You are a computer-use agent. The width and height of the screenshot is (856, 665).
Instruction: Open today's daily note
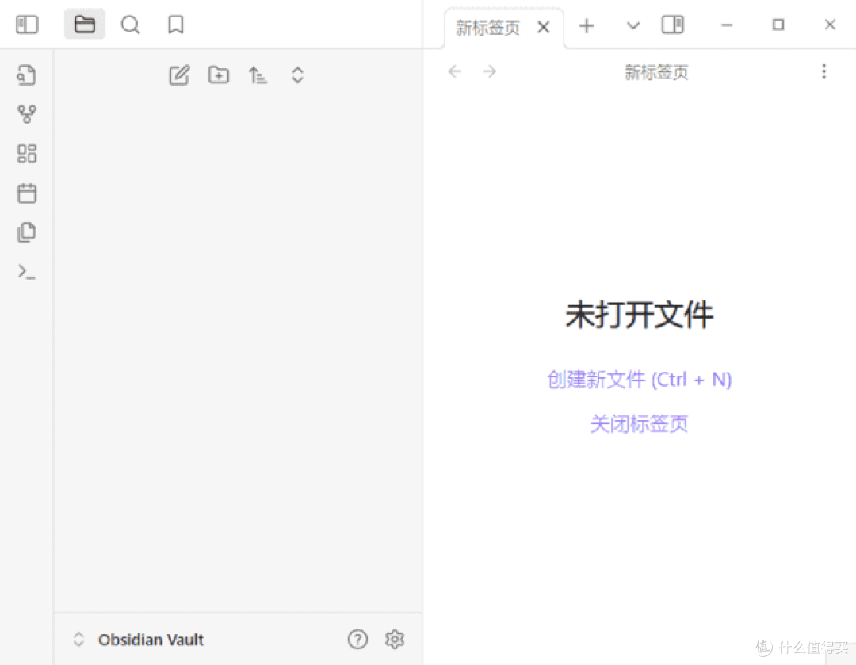(27, 193)
